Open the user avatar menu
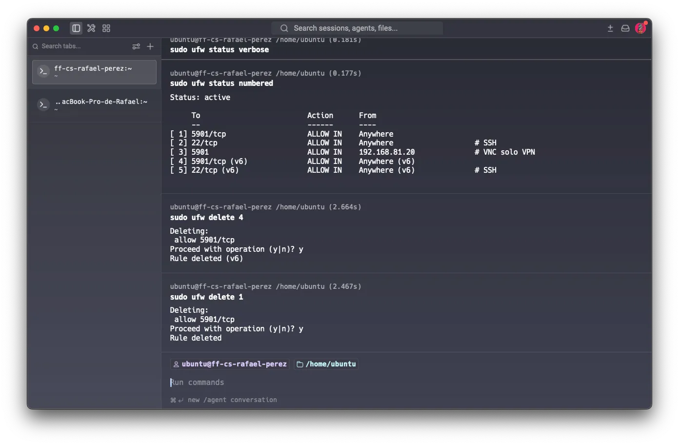679x445 pixels. coord(641,28)
